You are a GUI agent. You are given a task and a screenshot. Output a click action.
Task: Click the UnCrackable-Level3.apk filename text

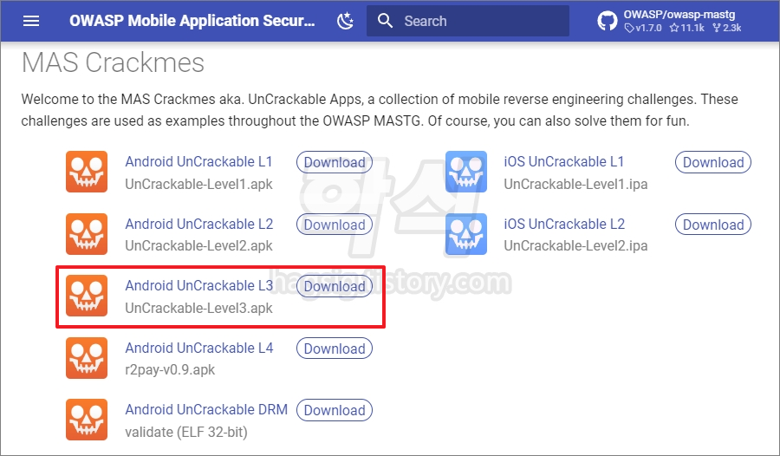[198, 308]
